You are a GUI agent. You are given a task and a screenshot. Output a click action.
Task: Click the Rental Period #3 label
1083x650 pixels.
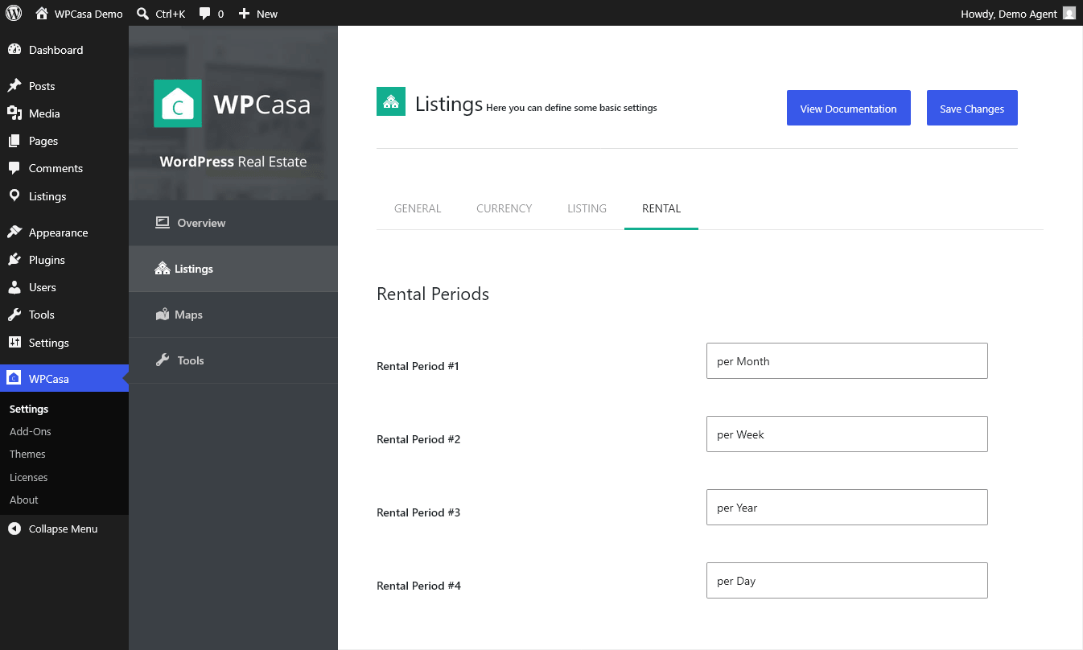point(418,512)
